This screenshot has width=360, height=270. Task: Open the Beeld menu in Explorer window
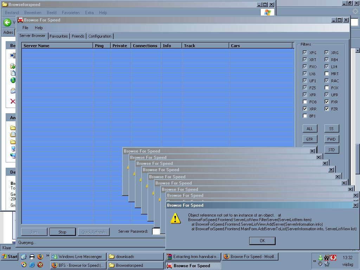(51, 13)
